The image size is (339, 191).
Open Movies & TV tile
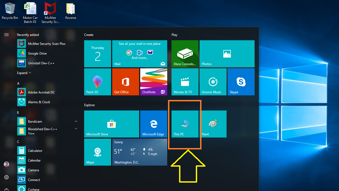point(185,82)
